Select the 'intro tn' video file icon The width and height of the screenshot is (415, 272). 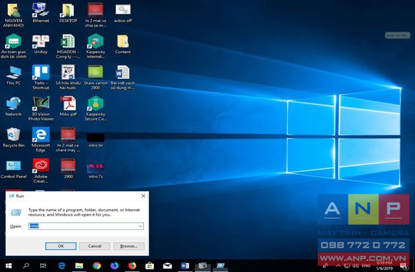(x=95, y=140)
